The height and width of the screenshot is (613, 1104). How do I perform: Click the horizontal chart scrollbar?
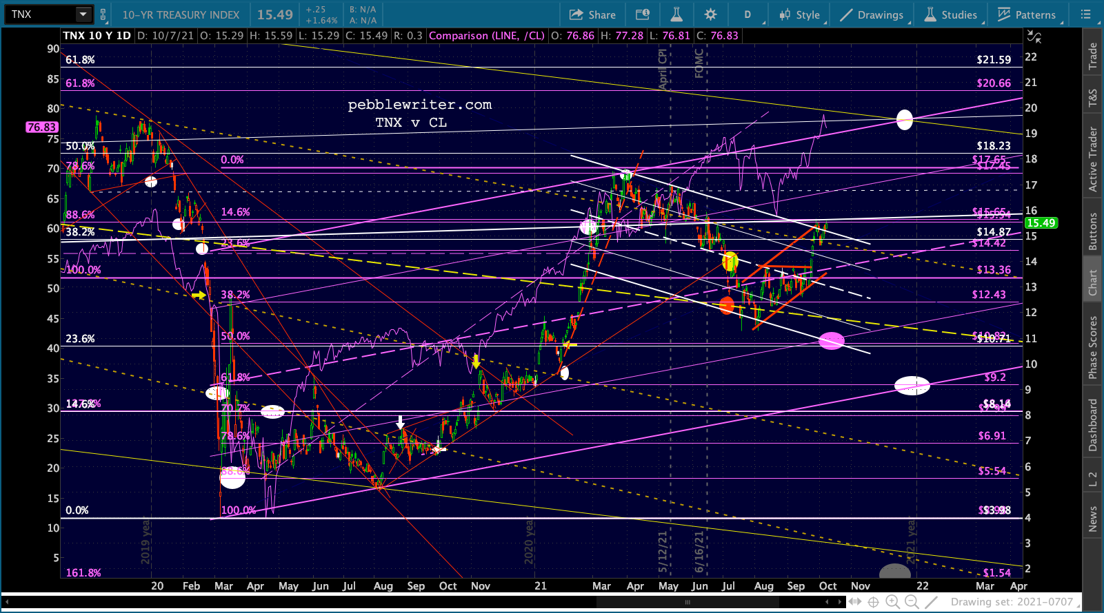click(688, 602)
